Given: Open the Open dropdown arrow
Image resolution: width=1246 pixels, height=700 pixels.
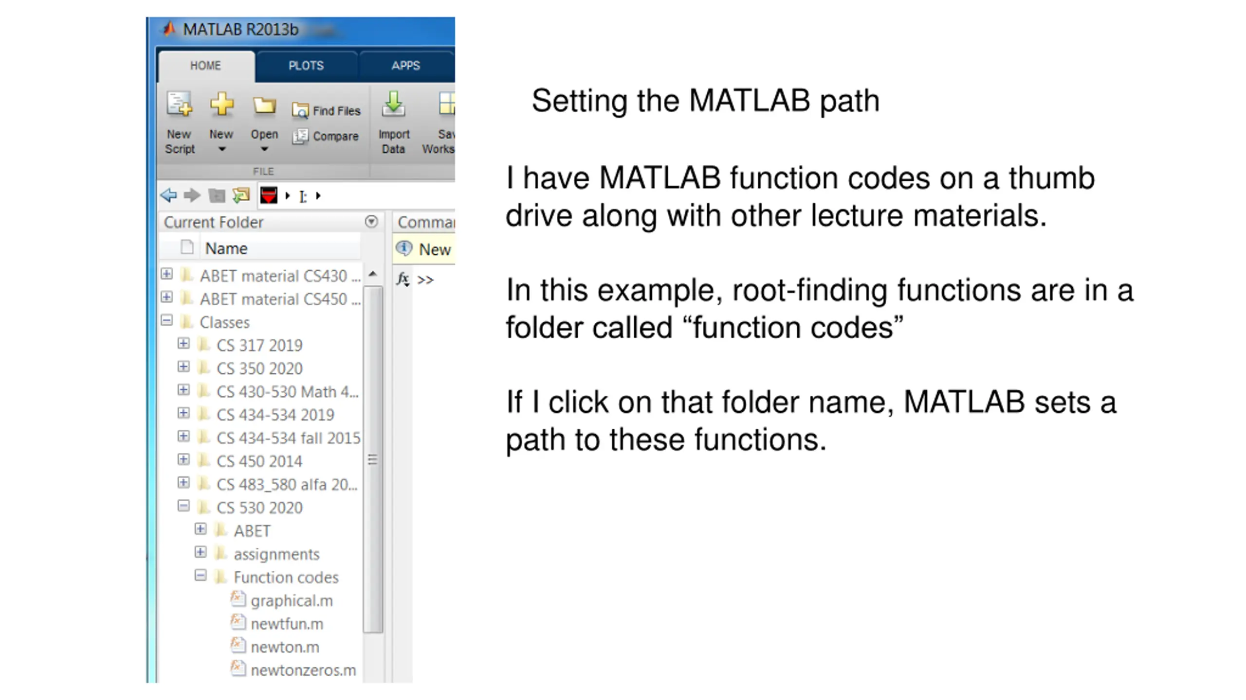Looking at the screenshot, I should 264,149.
